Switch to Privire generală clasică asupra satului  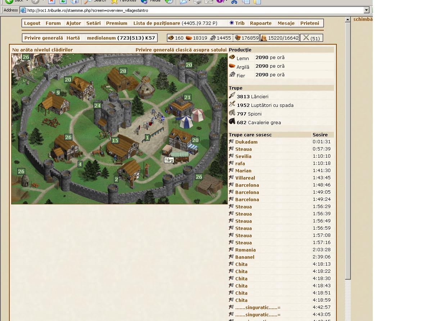tap(181, 50)
